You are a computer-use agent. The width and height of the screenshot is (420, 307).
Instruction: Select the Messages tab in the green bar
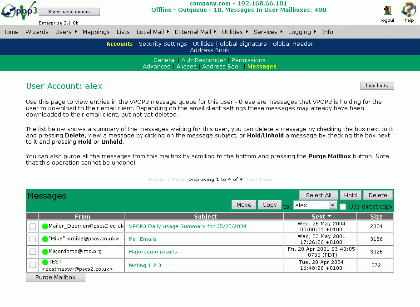pos(262,66)
